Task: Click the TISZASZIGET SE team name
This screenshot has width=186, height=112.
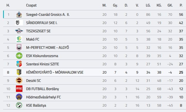Action: [38, 31]
